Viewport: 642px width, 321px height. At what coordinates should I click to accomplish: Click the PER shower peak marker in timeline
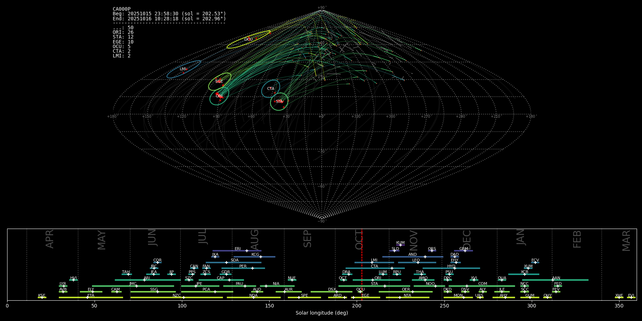(253, 268)
